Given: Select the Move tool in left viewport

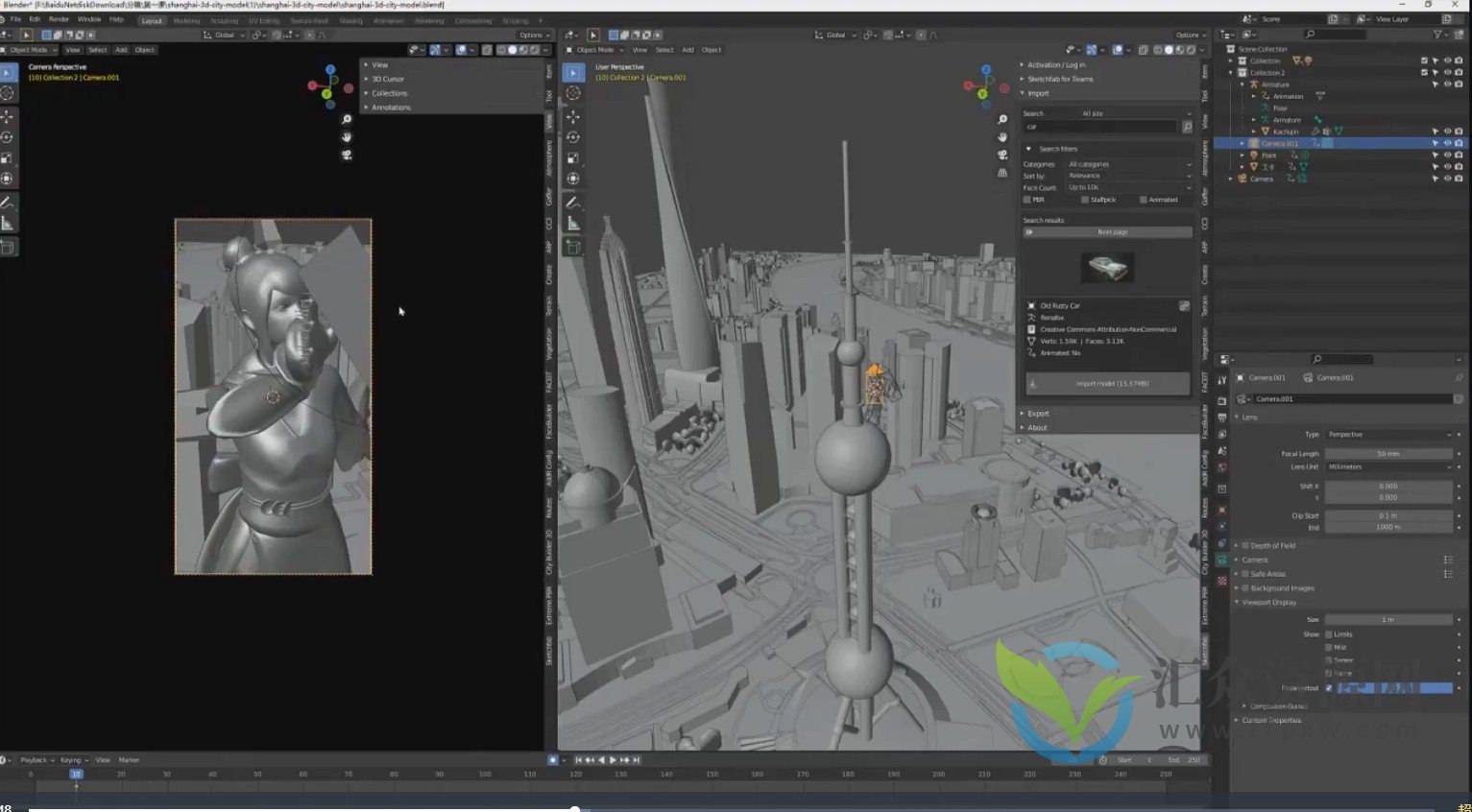Looking at the screenshot, I should pyautogui.click(x=8, y=116).
